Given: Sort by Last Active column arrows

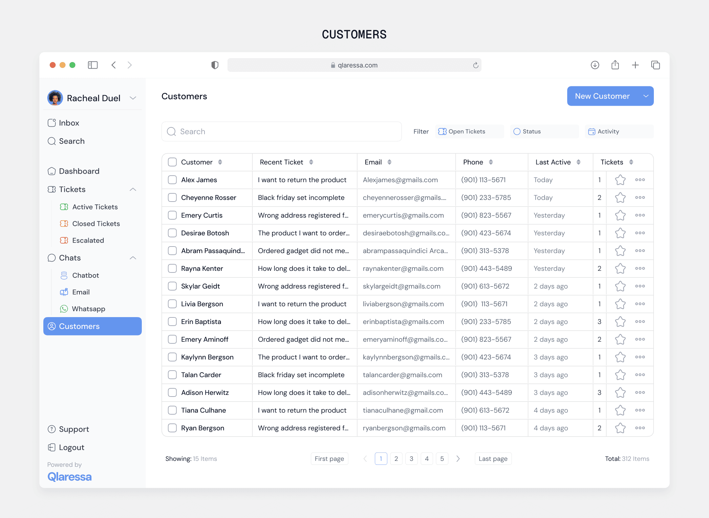Looking at the screenshot, I should point(578,162).
